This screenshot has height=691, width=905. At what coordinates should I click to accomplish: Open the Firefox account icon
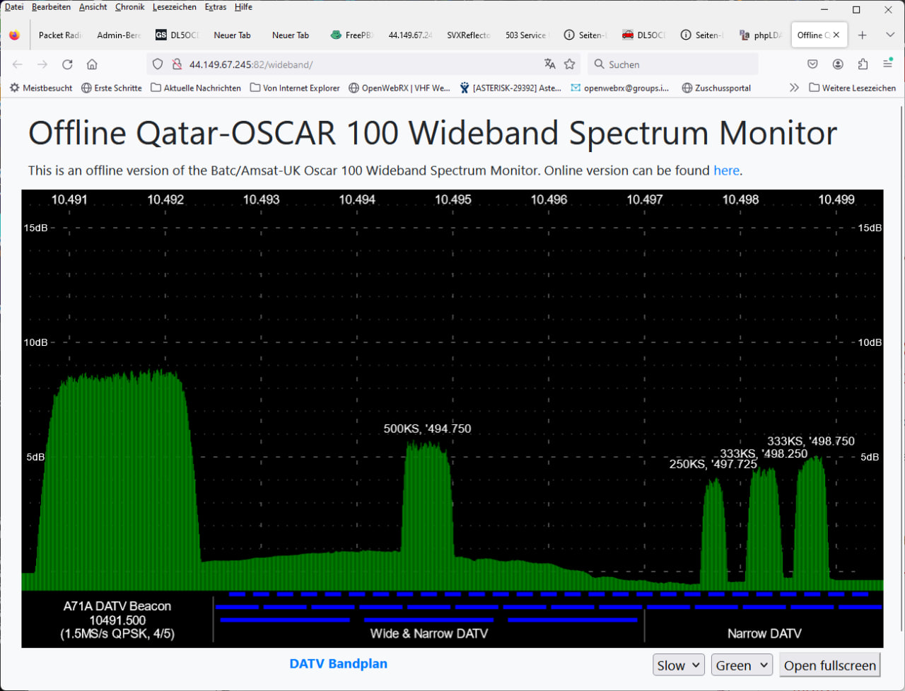(838, 64)
